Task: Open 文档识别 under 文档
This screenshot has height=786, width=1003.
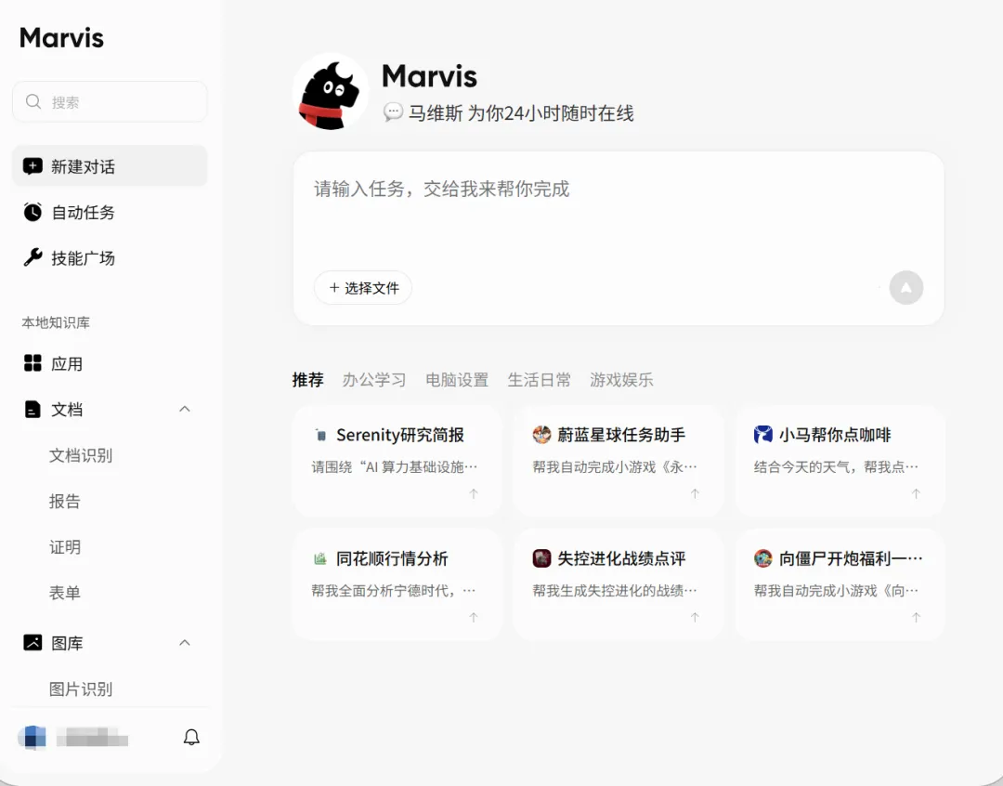Action: coord(81,455)
